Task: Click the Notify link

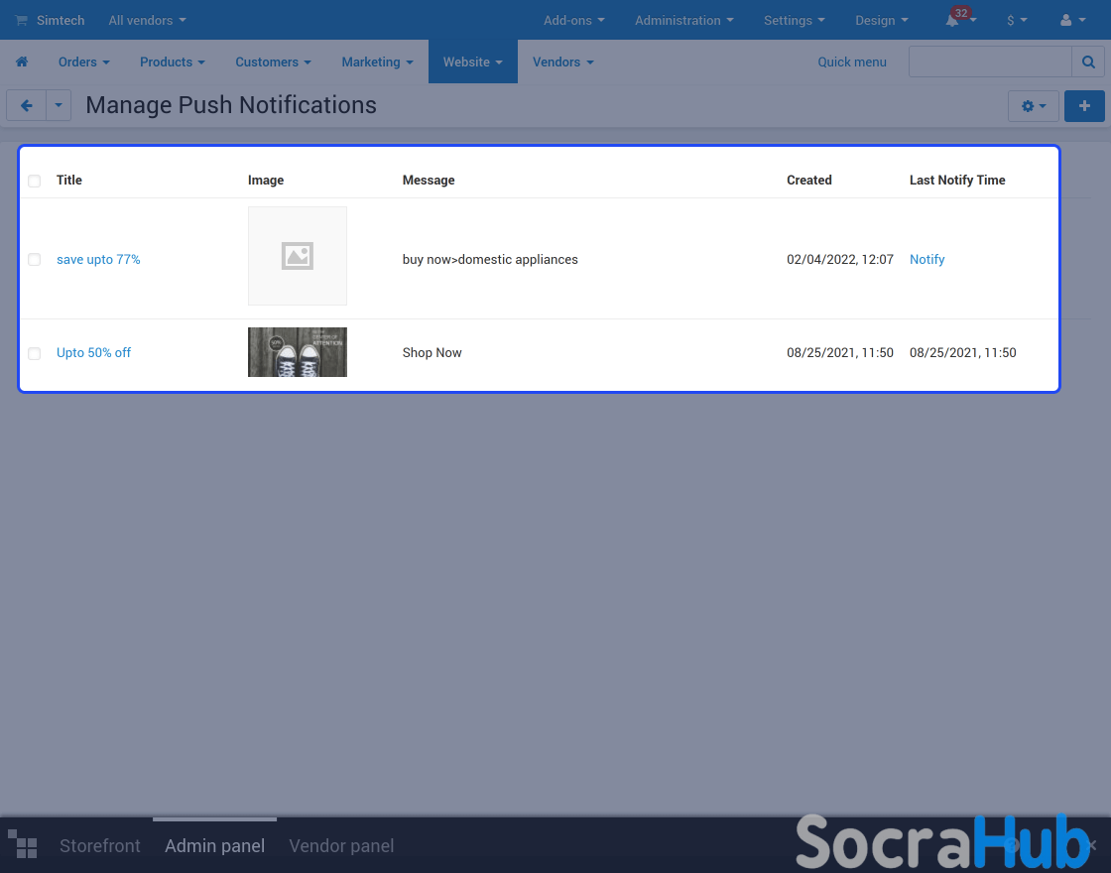Action: 926,260
